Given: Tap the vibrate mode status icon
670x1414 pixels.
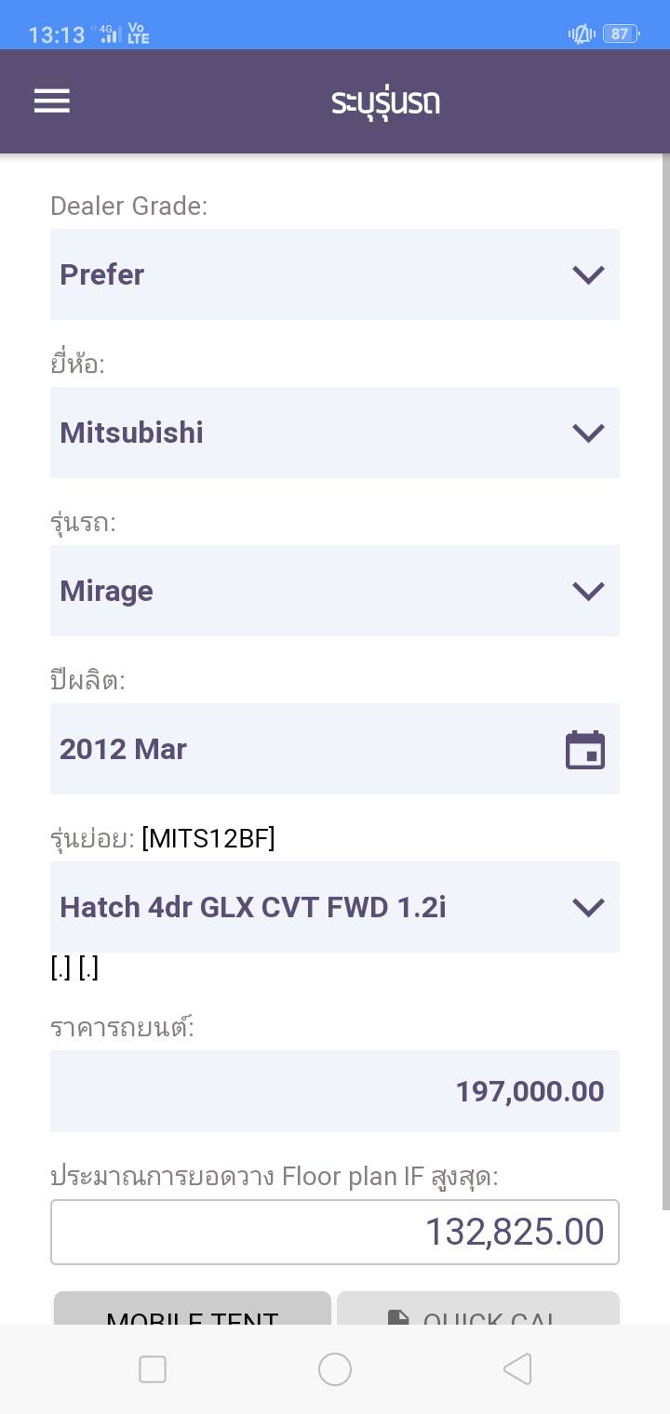Looking at the screenshot, I should pos(582,34).
